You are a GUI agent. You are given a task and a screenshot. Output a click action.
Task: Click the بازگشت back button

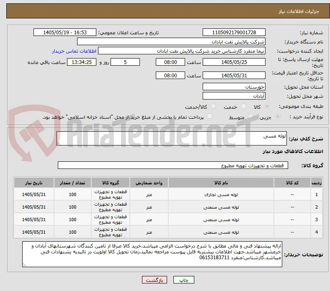point(154,280)
